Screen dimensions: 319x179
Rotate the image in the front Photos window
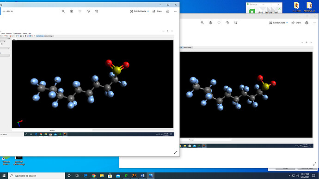88,12
